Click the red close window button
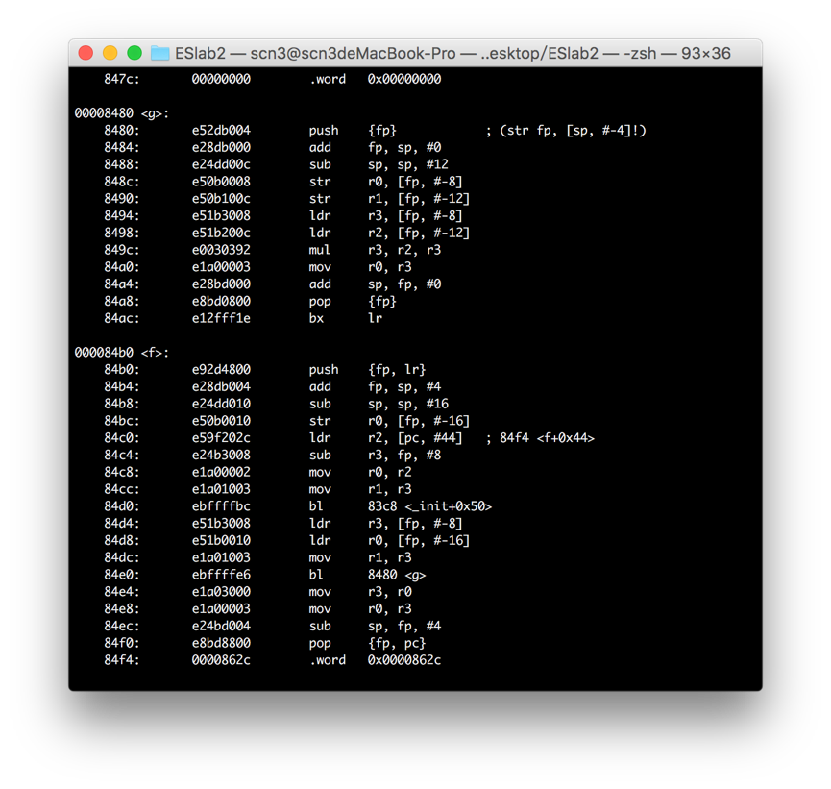The width and height of the screenshot is (831, 789). pyautogui.click(x=86, y=53)
